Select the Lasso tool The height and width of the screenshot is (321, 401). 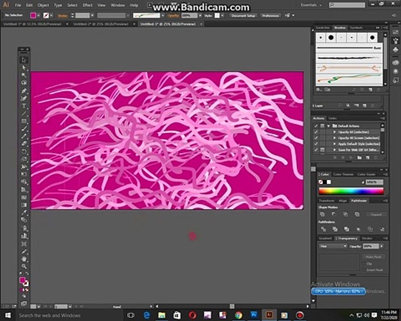24,82
